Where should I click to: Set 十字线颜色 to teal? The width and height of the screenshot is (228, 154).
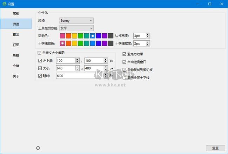[x=87, y=43]
